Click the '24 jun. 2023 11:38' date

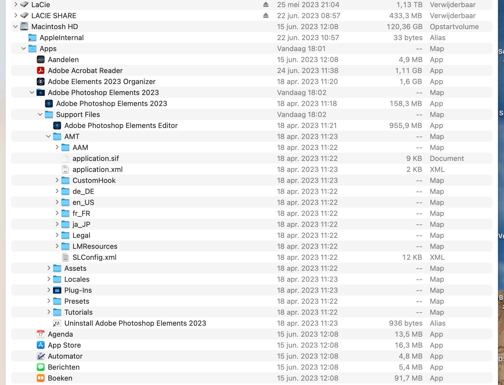(x=308, y=71)
